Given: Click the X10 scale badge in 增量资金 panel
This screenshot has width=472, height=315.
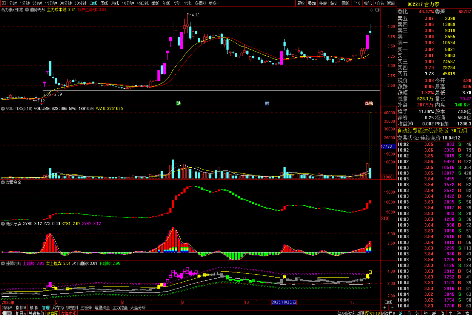Looking at the screenshot, I should click(x=385, y=218).
